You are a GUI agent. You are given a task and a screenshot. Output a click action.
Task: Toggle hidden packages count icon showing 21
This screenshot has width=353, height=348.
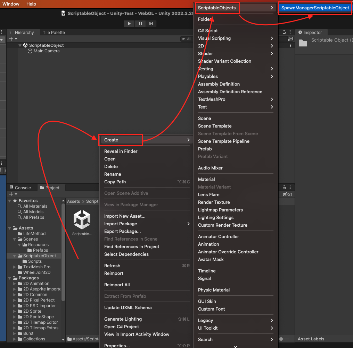pos(287,194)
